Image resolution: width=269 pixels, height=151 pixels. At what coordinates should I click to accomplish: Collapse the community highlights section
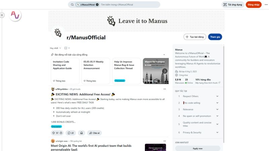(x=164, y=55)
